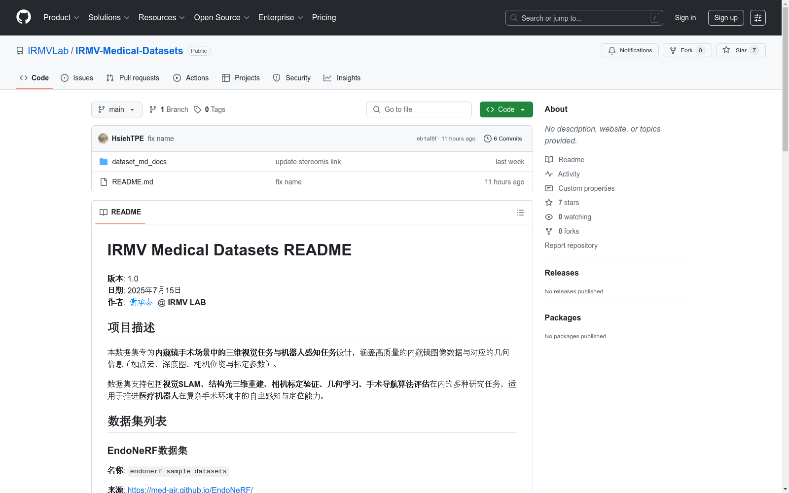This screenshot has height=493, width=789.
Task: Switch to the Pull requests tab
Action: point(133,78)
